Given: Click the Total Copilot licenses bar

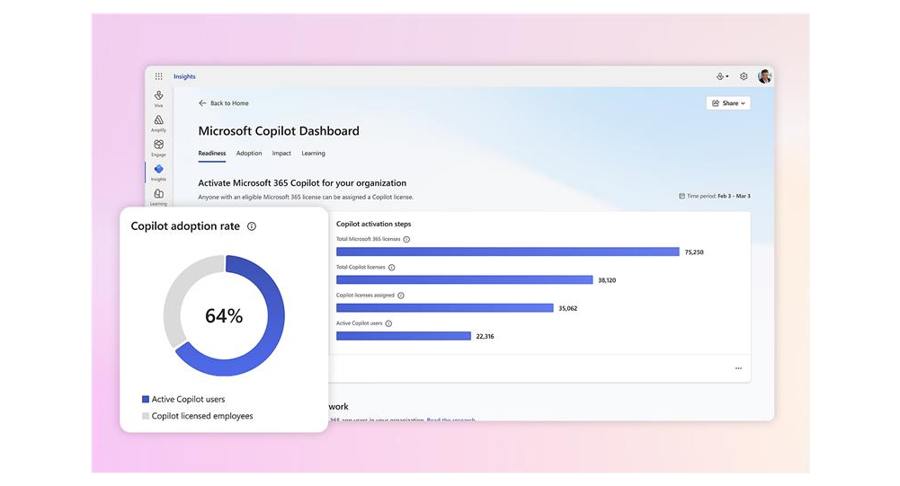Looking at the screenshot, I should tap(464, 280).
